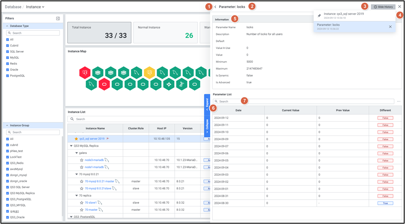
Task: Click the yellow hexagon in Instance Map
Action: (x=149, y=72)
